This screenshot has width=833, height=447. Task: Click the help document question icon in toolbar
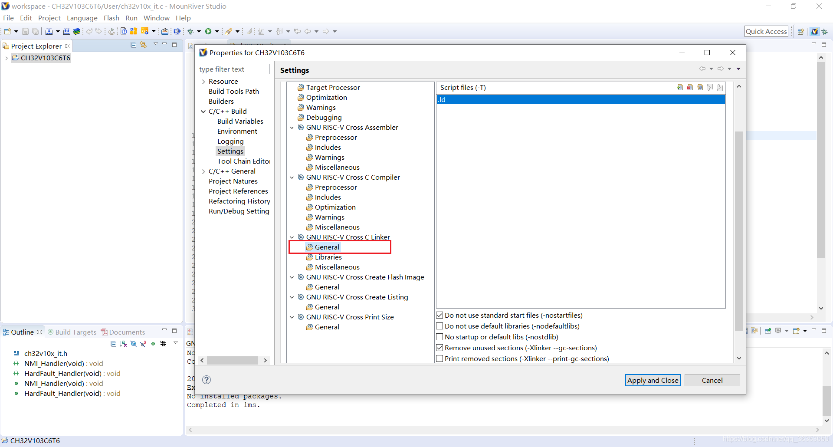pos(124,31)
